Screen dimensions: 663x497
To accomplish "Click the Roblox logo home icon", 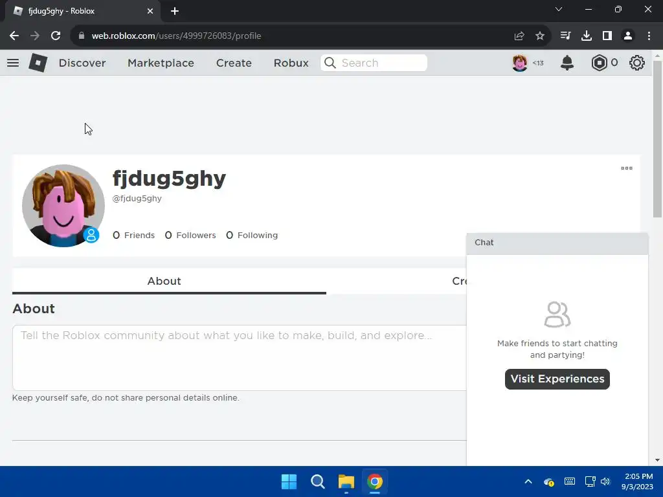I will (38, 63).
